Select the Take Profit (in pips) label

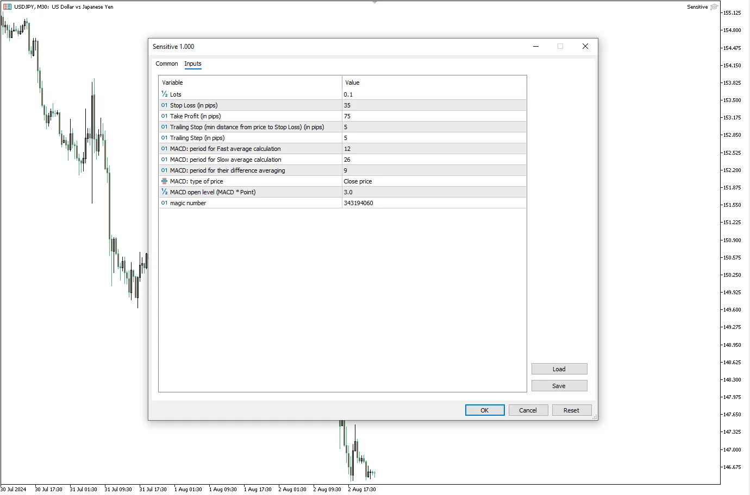[x=196, y=116]
